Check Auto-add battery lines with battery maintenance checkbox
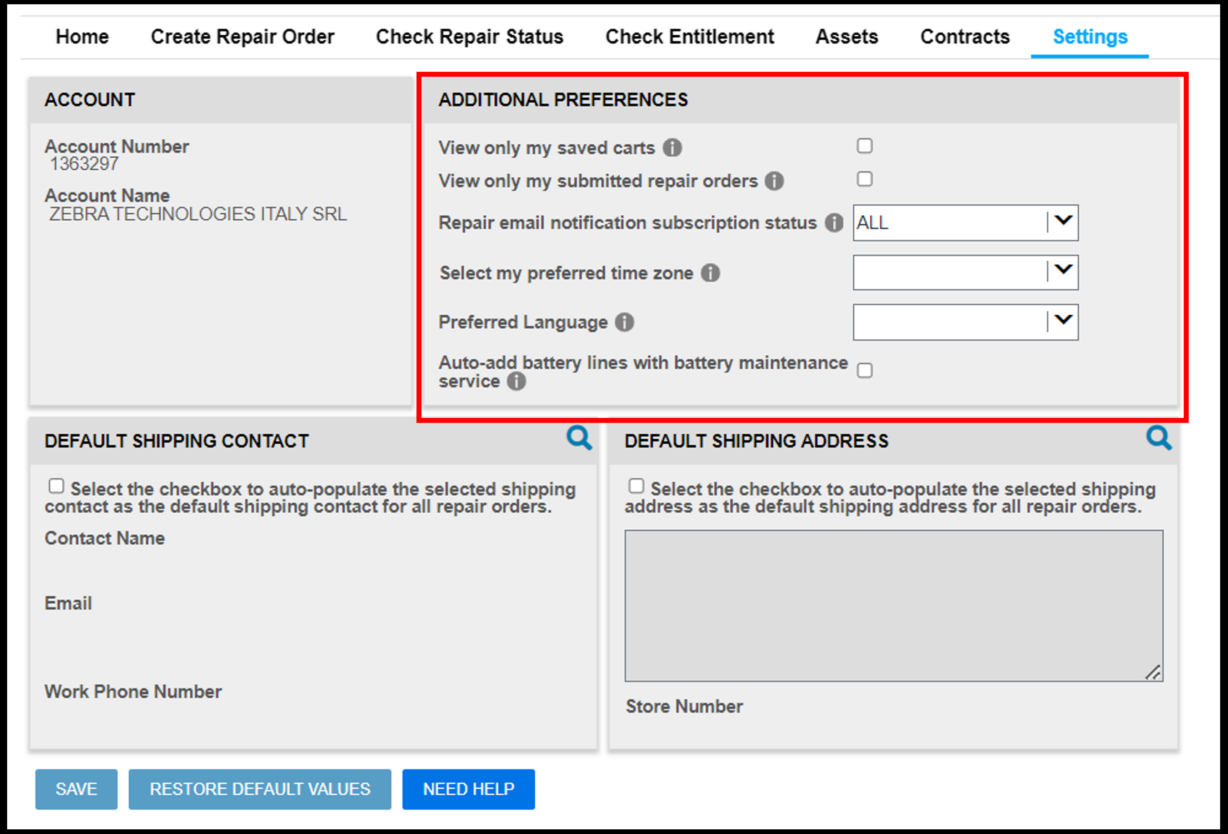Viewport: 1228px width, 834px height. pyautogui.click(x=864, y=370)
